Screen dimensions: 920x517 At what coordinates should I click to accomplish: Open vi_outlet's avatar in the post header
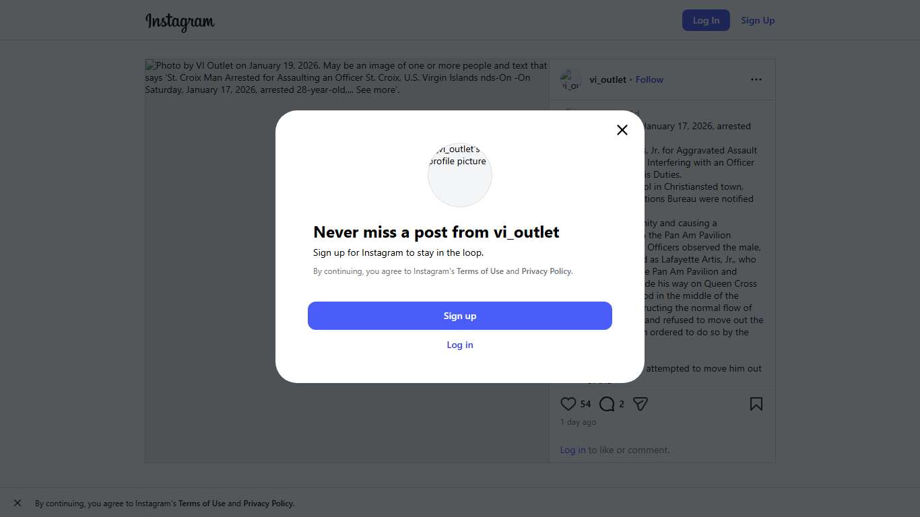click(570, 80)
